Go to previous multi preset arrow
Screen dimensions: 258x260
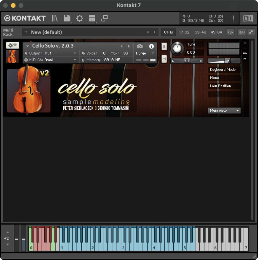point(148,32)
